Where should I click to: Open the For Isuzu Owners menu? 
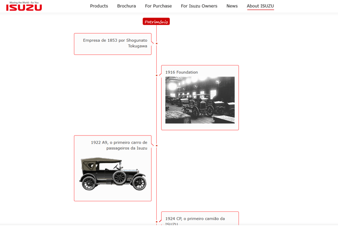click(199, 6)
